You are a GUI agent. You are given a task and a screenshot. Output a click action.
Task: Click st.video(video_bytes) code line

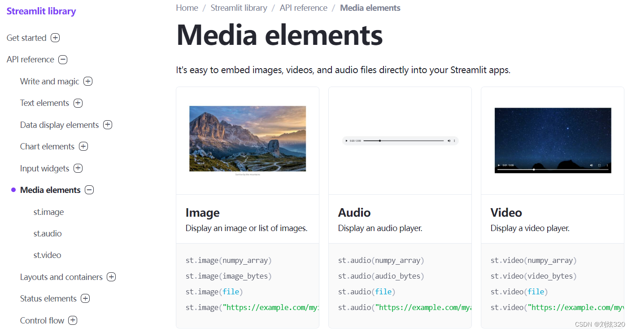pos(534,276)
